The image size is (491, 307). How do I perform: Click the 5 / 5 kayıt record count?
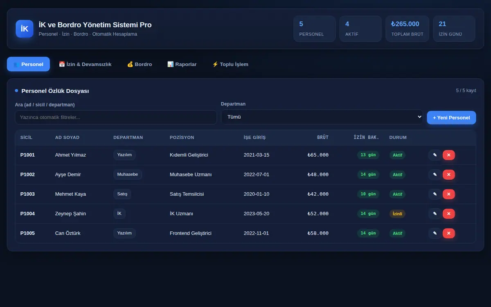pos(466,90)
